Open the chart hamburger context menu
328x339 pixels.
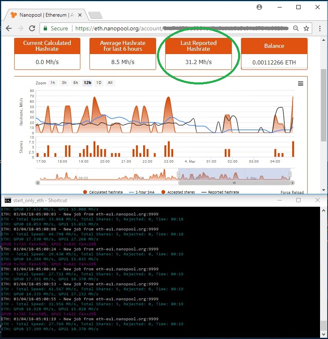(301, 84)
